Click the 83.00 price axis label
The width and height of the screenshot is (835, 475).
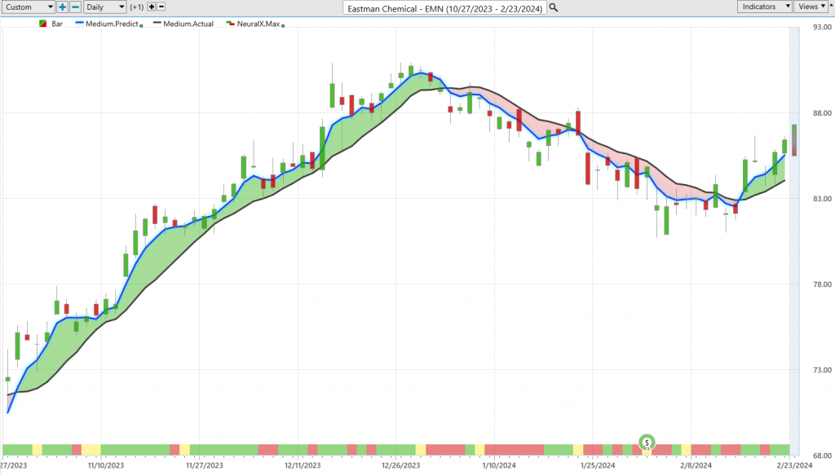coord(822,199)
